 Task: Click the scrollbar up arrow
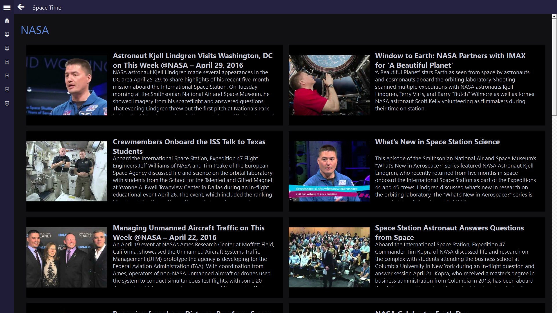(554, 17)
